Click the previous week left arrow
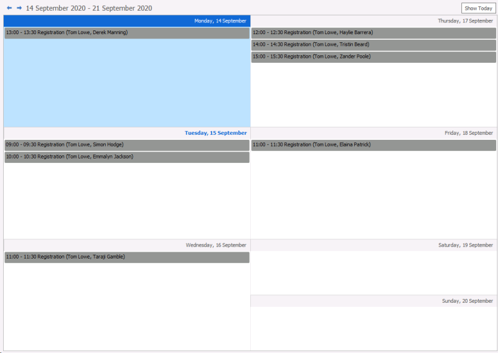Image resolution: width=498 pixels, height=353 pixels. click(9, 8)
